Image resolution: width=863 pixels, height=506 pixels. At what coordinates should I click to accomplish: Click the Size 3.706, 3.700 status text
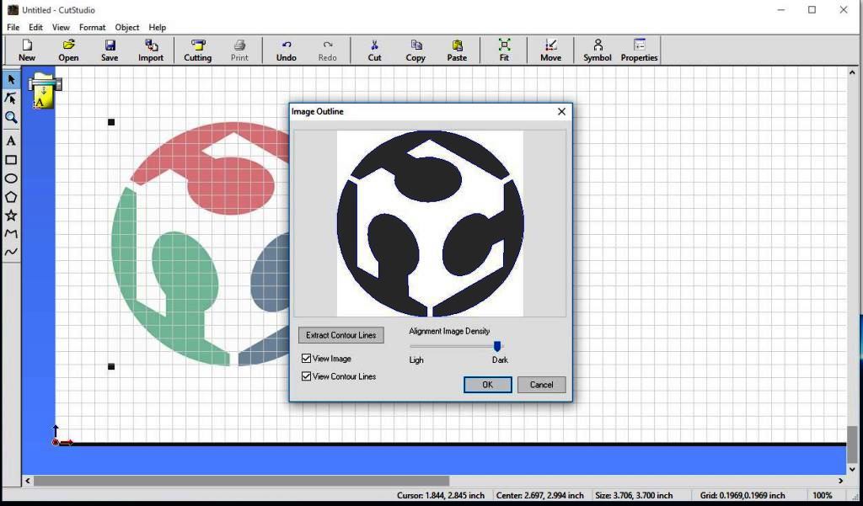tap(634, 496)
